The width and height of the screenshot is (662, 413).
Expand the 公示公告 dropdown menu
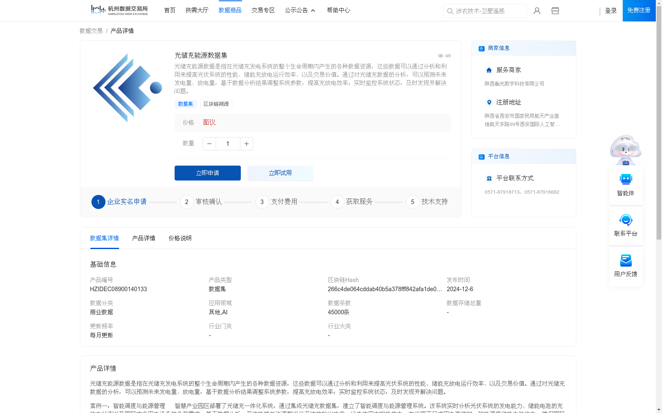tap(300, 10)
